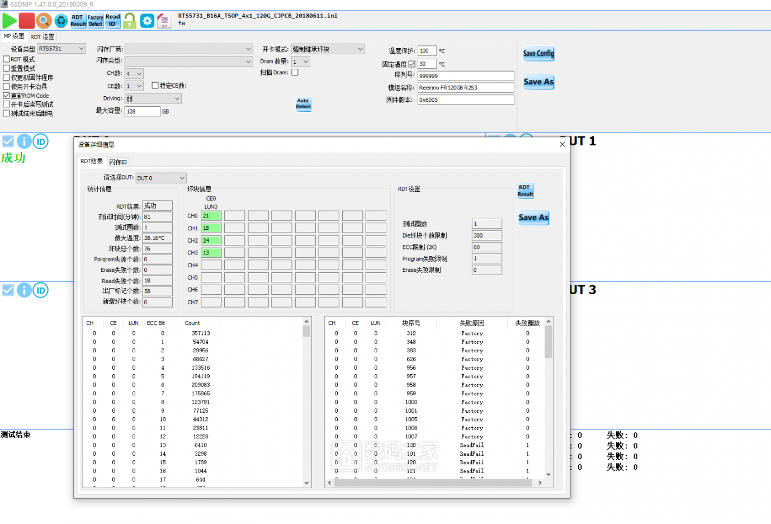Open the 闪存厂商 dropdown

188,49
